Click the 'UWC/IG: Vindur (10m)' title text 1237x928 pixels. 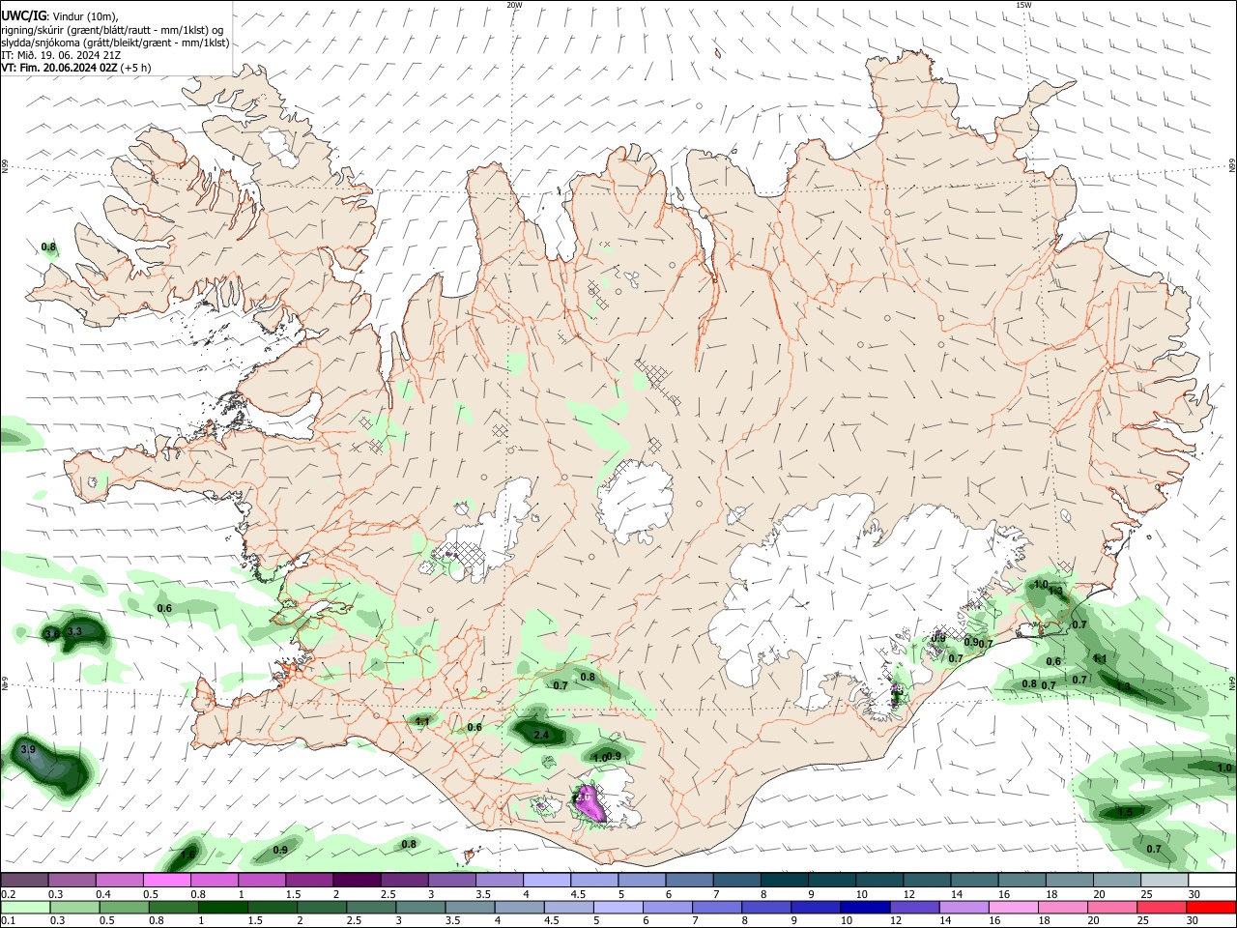tap(59, 16)
